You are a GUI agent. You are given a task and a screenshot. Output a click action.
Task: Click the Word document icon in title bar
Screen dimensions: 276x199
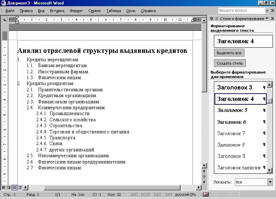click(x=3, y=3)
